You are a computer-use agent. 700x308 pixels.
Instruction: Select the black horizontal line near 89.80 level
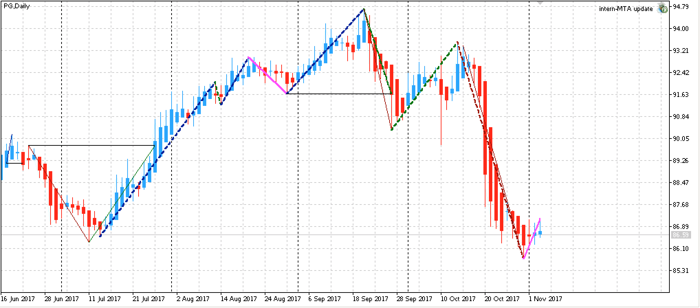tap(91, 145)
